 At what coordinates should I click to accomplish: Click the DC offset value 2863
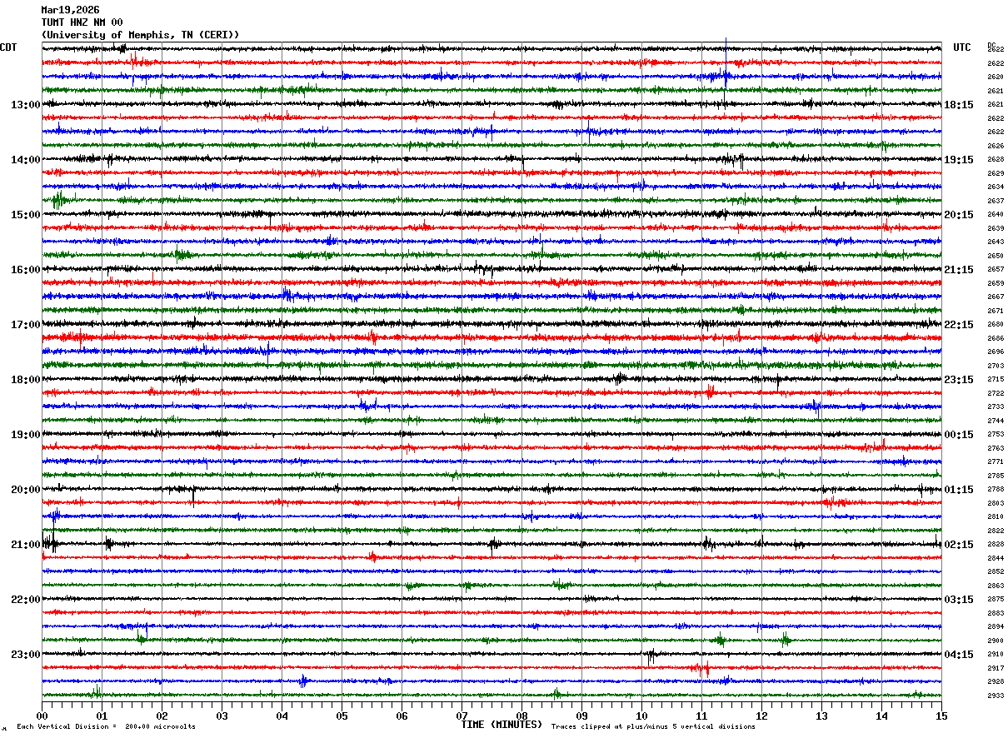point(996,586)
